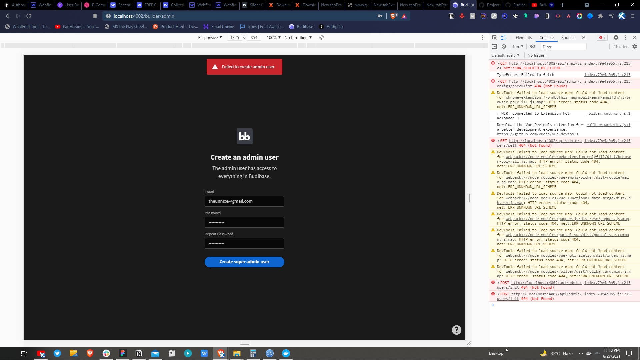Viewport: 640px width, 360px height.
Task: Click the console Filter input
Action: pos(563,47)
